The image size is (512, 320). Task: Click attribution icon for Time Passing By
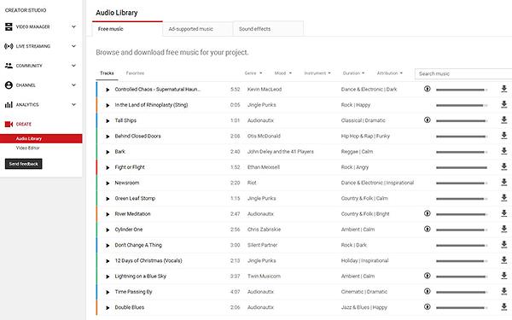pos(428,291)
